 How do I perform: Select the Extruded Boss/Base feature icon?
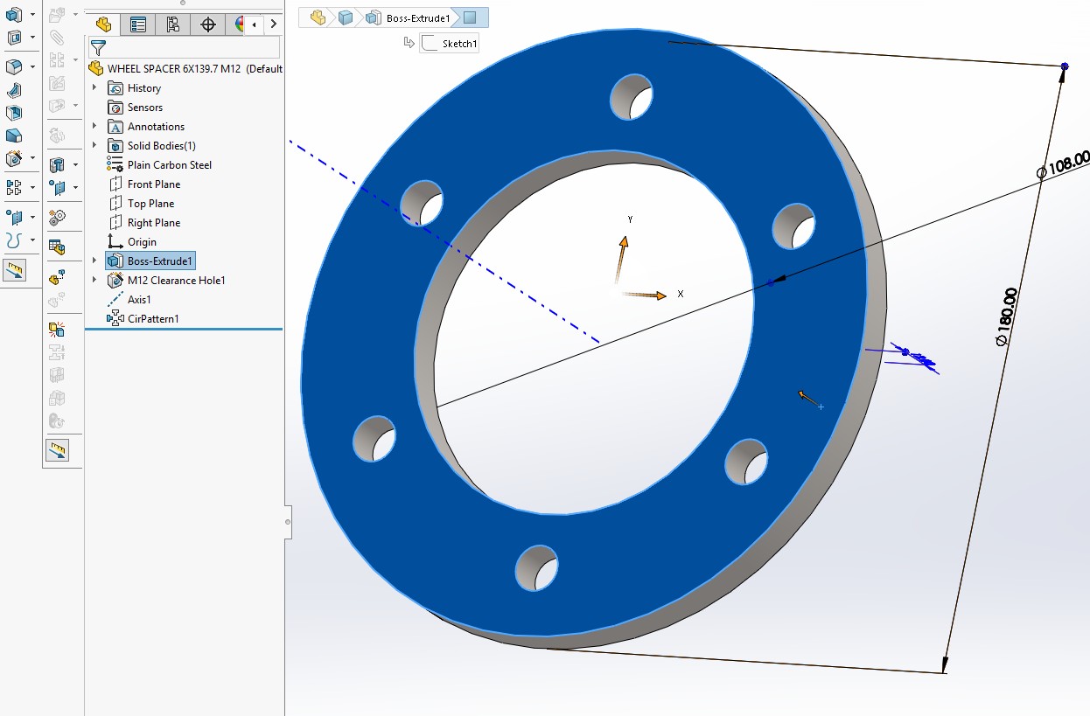point(13,14)
